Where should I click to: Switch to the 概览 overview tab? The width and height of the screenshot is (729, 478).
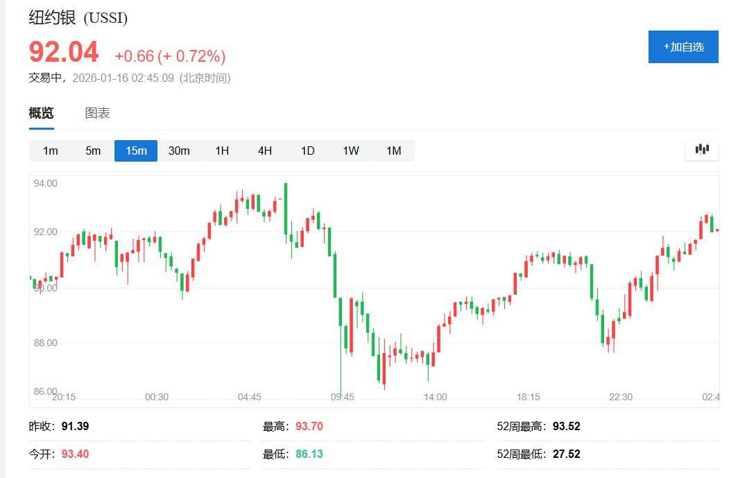[x=41, y=113]
